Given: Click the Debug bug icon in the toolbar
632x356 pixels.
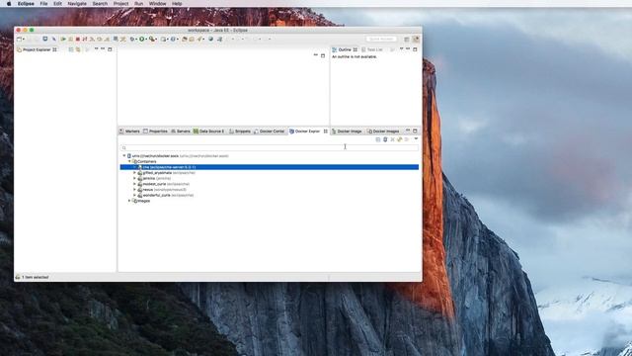Looking at the screenshot, I should click(x=132, y=40).
